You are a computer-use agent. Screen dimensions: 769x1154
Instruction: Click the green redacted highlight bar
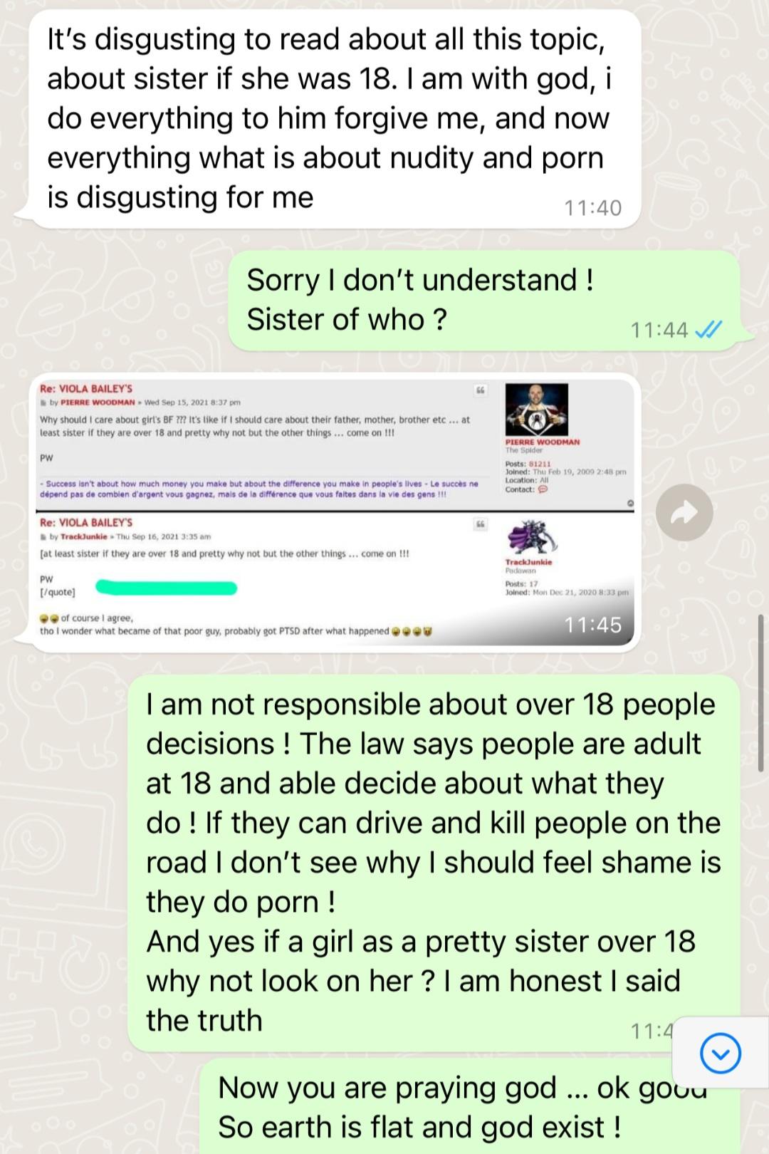tap(166, 588)
